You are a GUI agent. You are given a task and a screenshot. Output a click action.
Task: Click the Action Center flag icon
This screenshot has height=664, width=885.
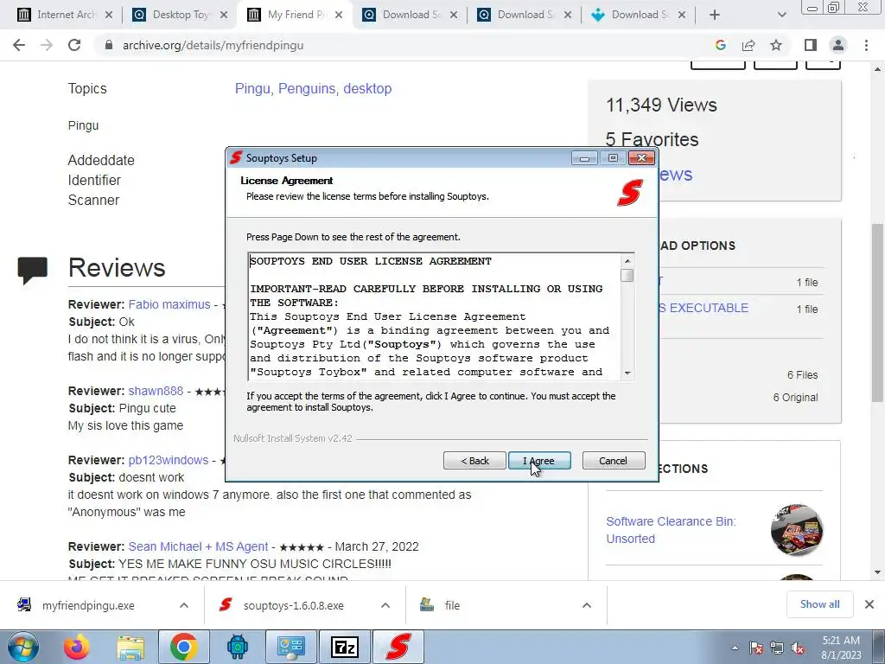point(756,648)
